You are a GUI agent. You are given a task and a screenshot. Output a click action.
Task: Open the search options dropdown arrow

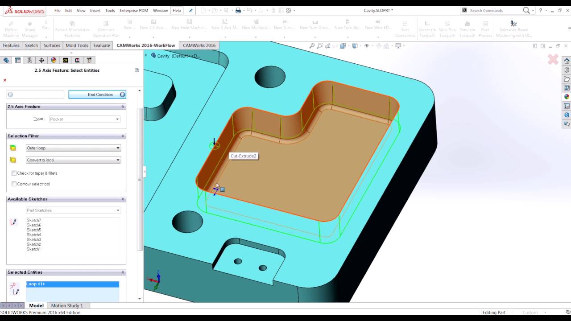click(533, 11)
